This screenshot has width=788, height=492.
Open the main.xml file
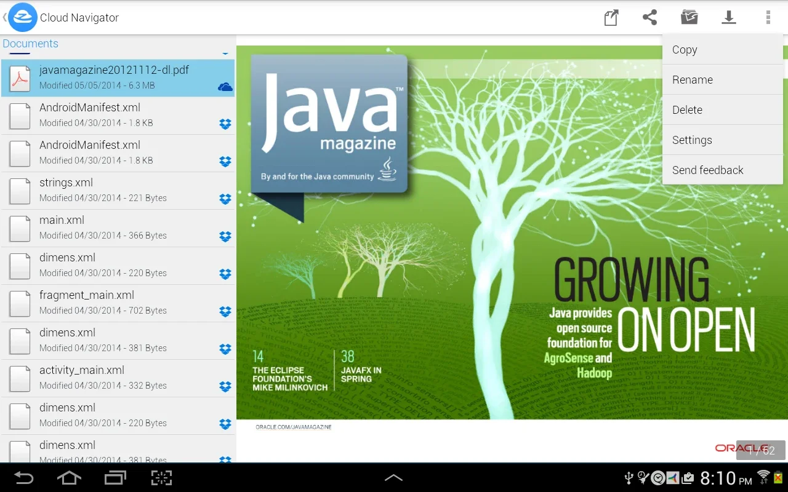(118, 228)
